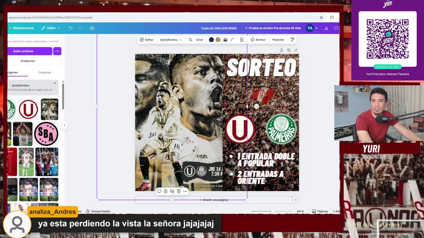Collapse the side panel with the arrow handle
Viewport: 424px width, 238px height.
(65, 125)
